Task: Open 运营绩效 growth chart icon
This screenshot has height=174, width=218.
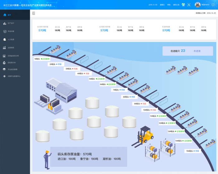Action: tap(5, 48)
